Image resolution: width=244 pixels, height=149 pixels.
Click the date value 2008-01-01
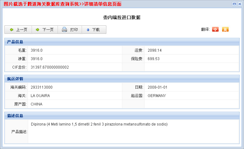click(x=157, y=87)
